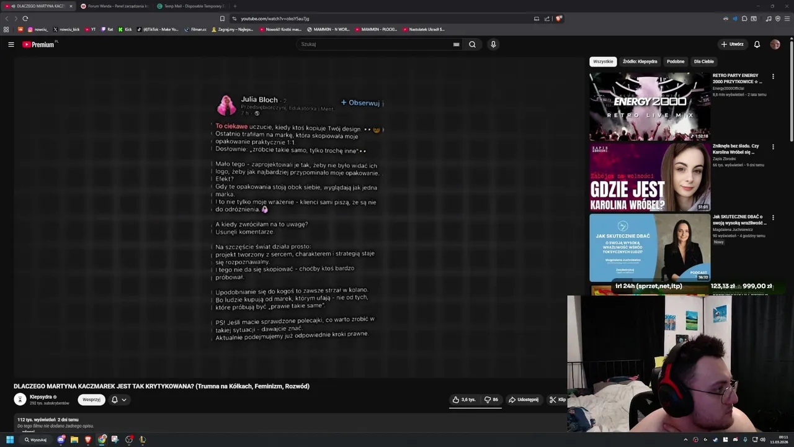Open the Brave shields lion icon
This screenshot has height=447, width=794.
558,19
